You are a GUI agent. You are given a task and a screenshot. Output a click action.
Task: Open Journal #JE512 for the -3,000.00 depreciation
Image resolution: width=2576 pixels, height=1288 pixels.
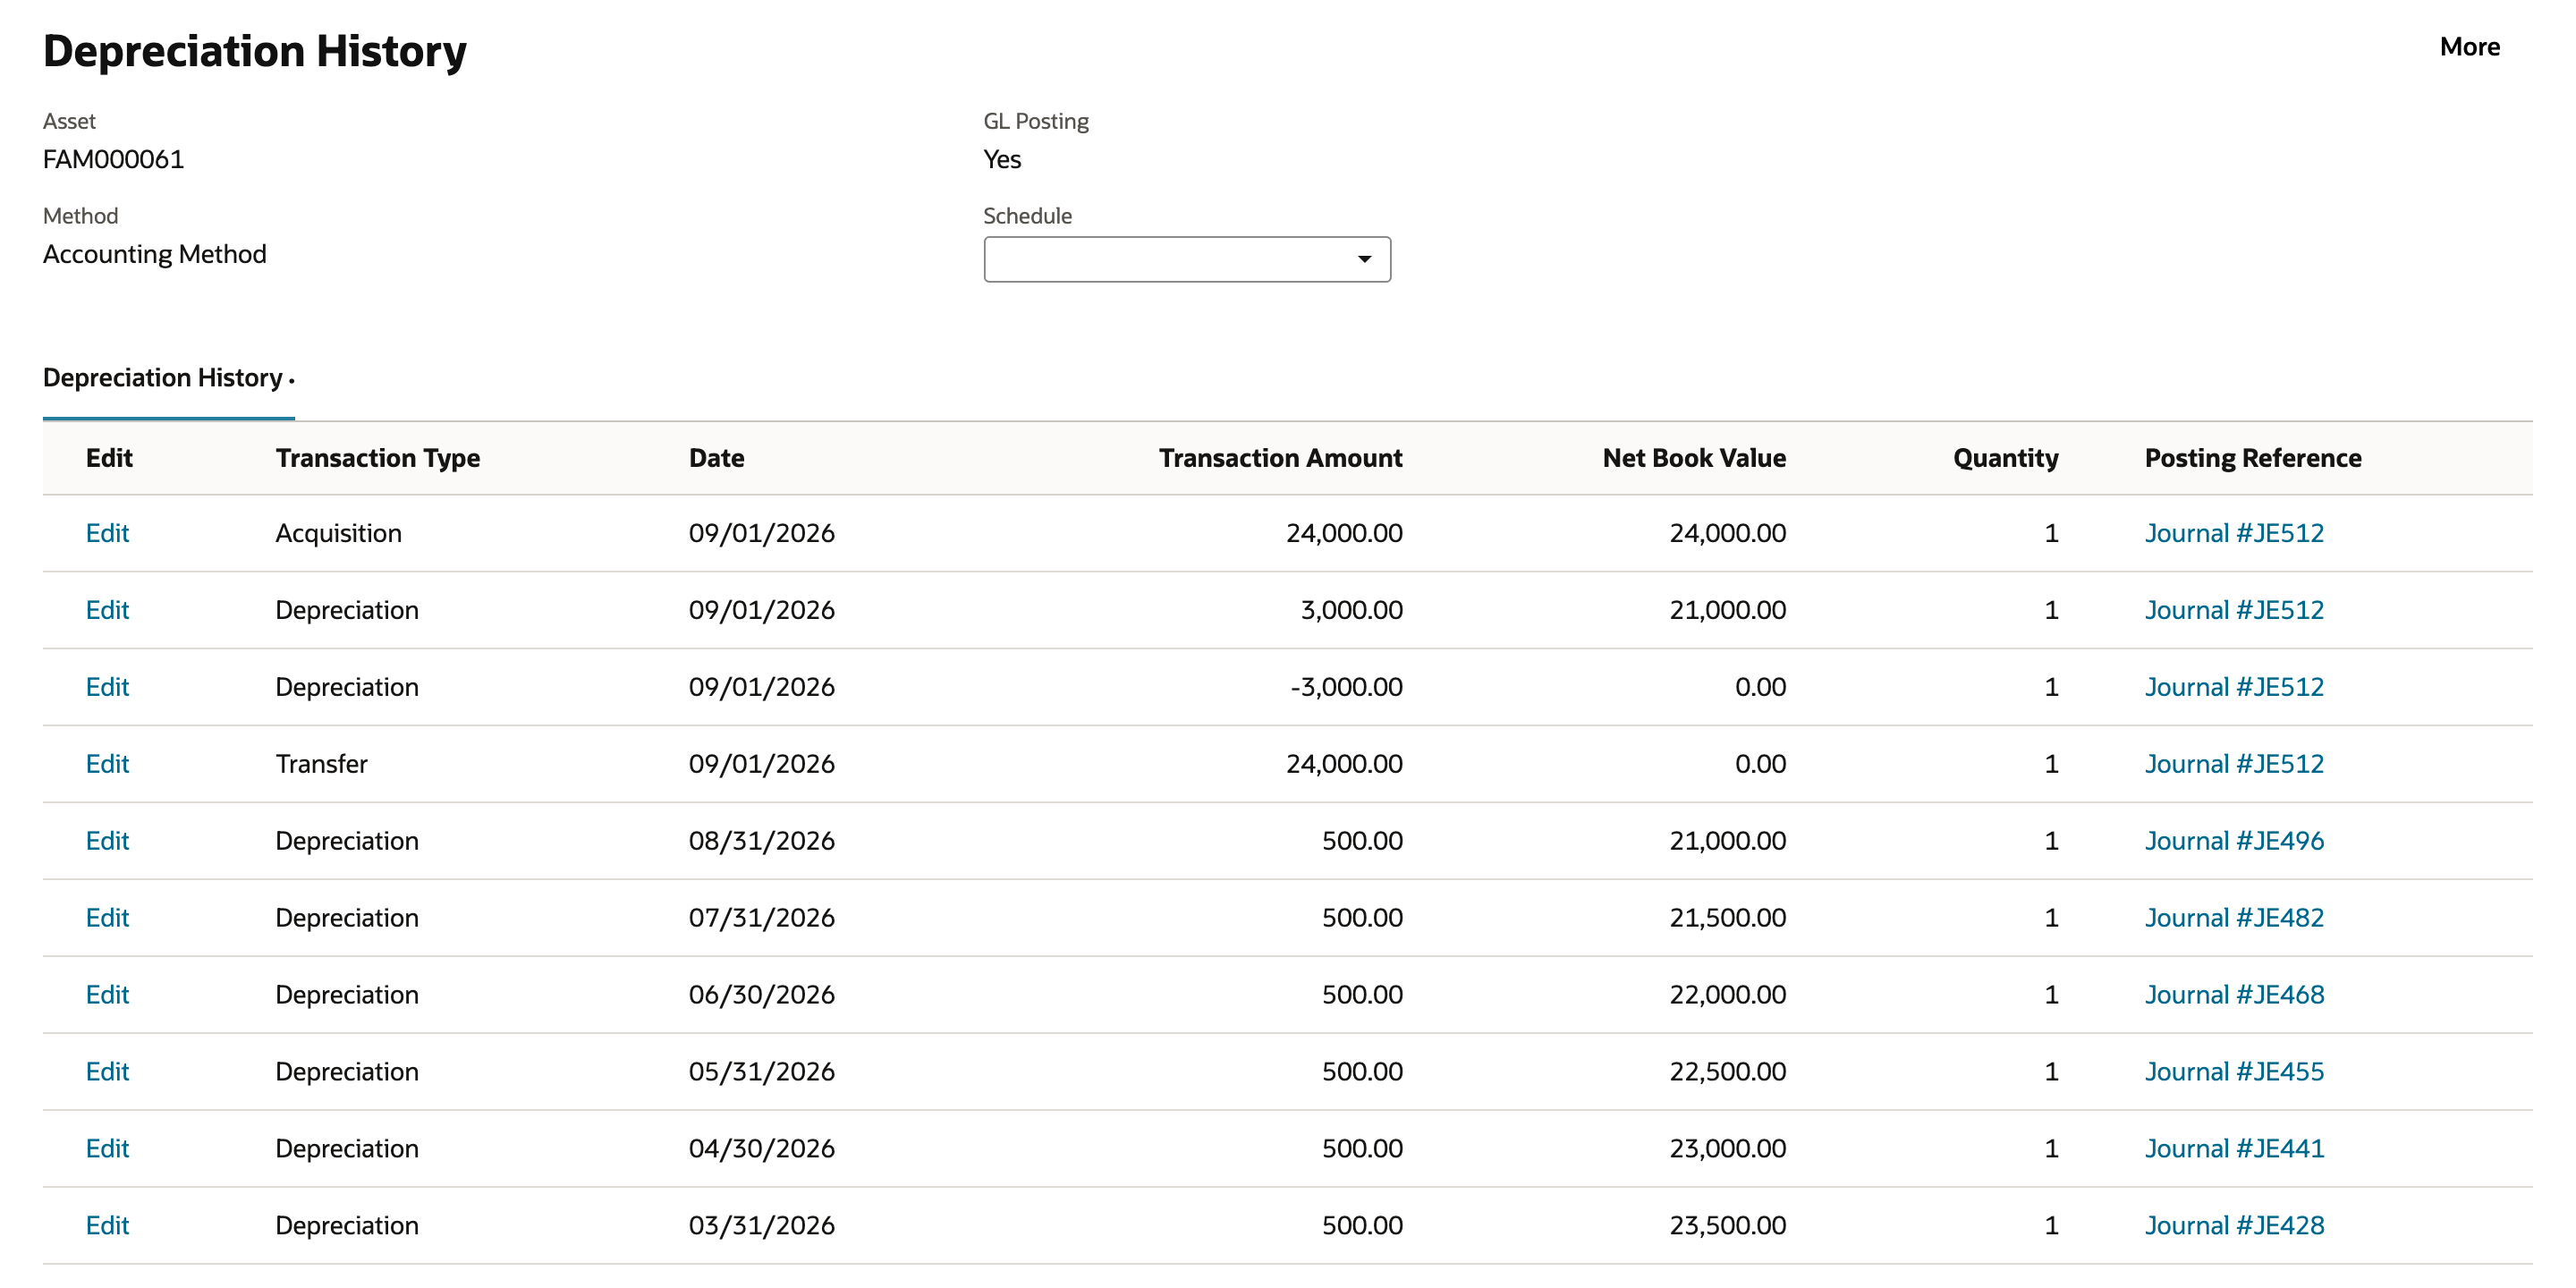click(2234, 687)
